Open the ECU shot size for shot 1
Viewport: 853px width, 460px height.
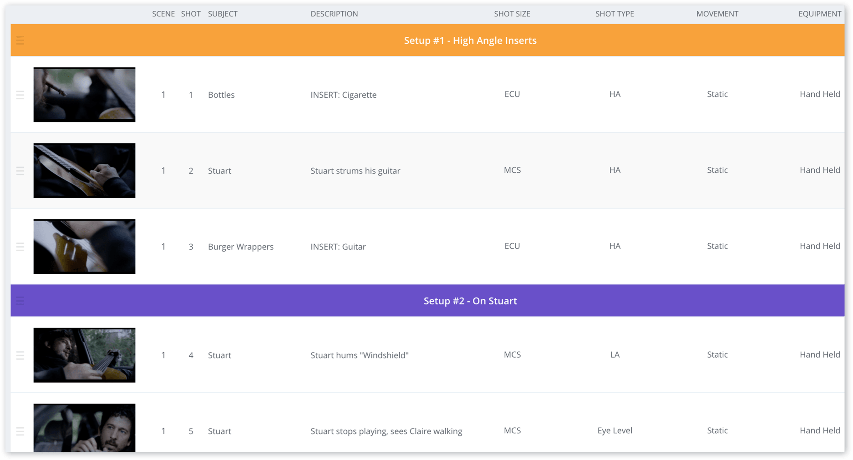pyautogui.click(x=512, y=94)
